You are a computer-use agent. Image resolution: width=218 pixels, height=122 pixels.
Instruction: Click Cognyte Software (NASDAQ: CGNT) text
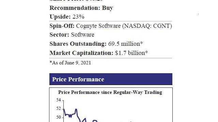[x=124, y=26]
